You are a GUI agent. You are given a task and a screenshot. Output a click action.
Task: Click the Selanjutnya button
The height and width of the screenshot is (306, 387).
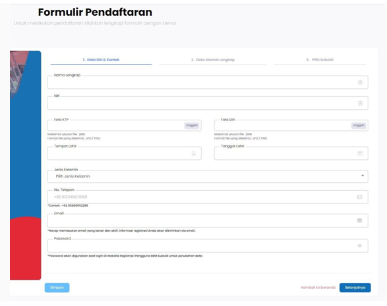click(355, 288)
